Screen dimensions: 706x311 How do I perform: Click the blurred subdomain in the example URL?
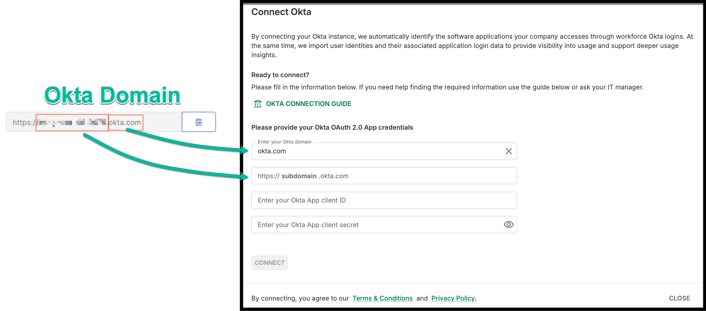pos(72,123)
